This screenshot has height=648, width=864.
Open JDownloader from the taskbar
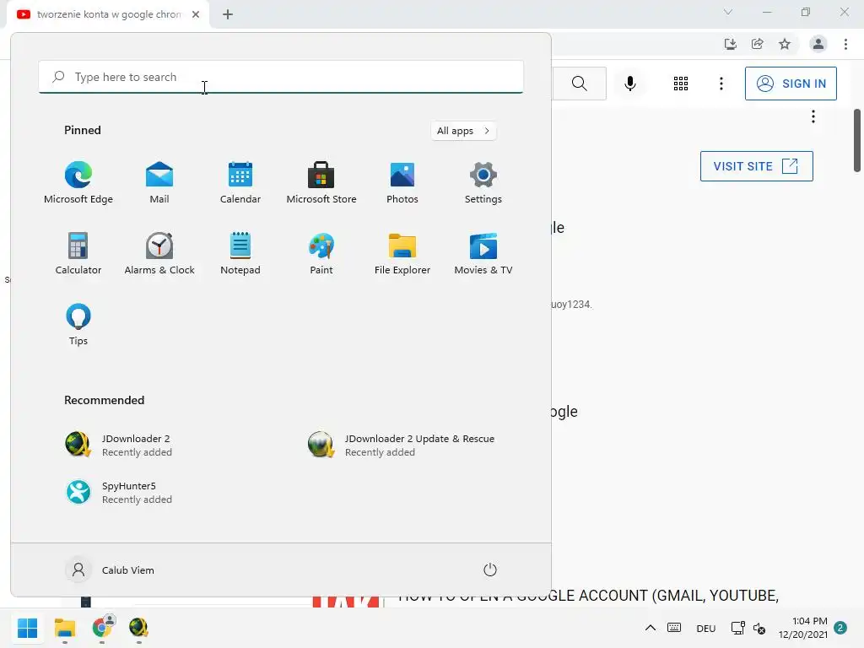[x=138, y=628]
